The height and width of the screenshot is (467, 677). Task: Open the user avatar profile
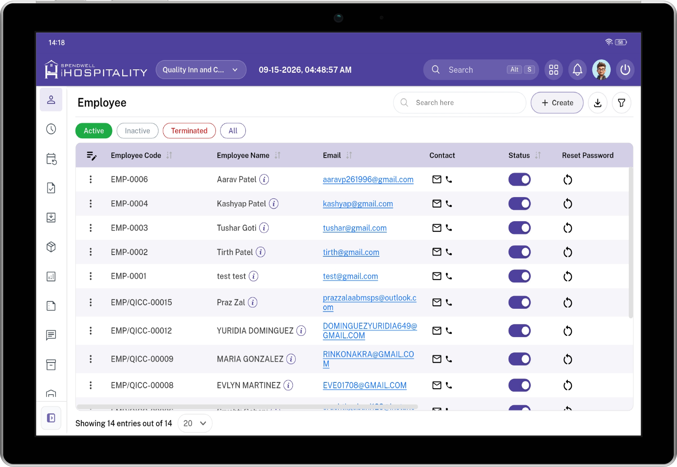[x=601, y=70]
